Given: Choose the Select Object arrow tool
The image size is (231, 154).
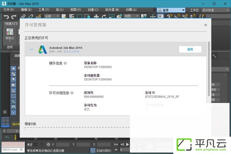Looking at the screenshot, I should [x=64, y=16].
